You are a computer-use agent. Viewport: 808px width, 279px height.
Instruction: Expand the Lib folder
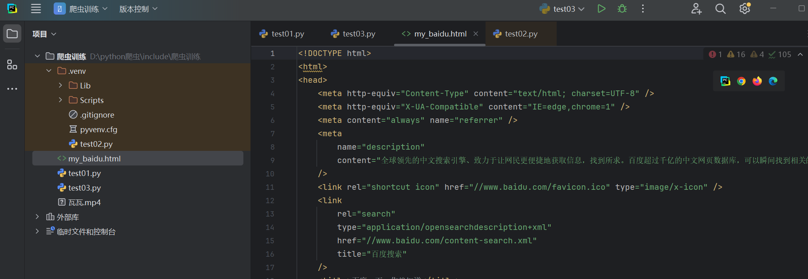60,85
